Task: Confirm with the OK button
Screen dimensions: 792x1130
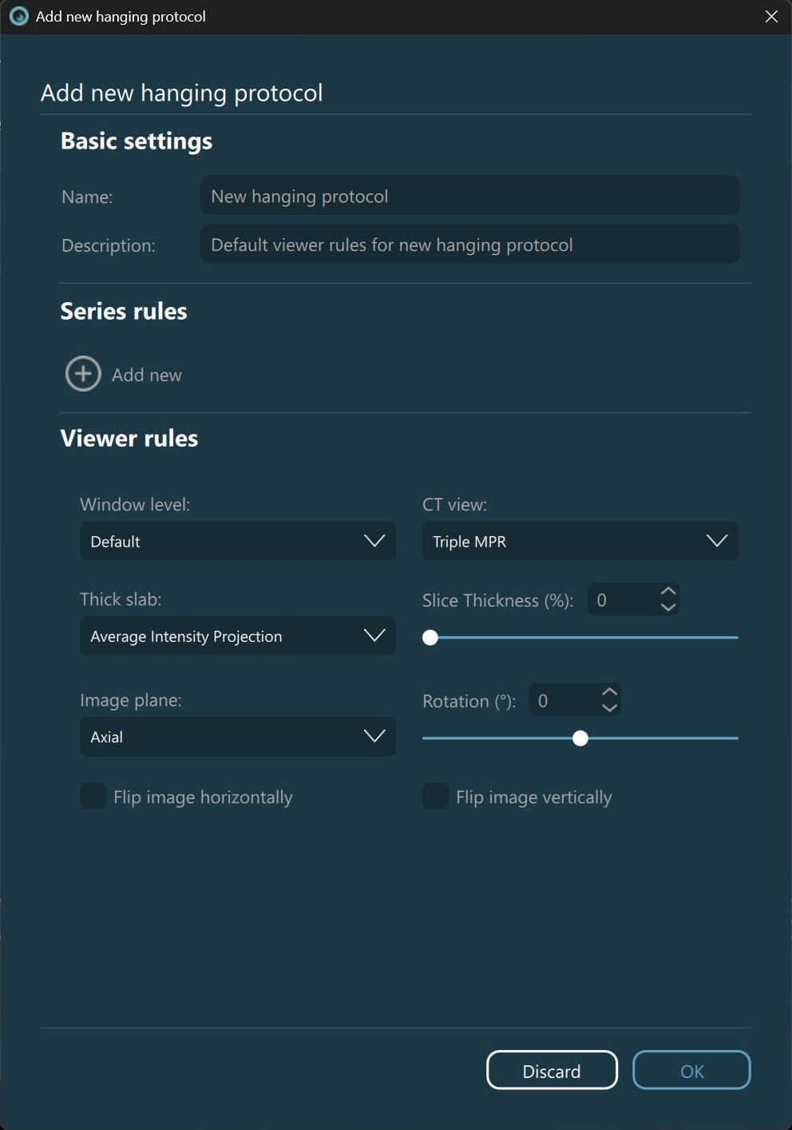Action: (x=691, y=1071)
